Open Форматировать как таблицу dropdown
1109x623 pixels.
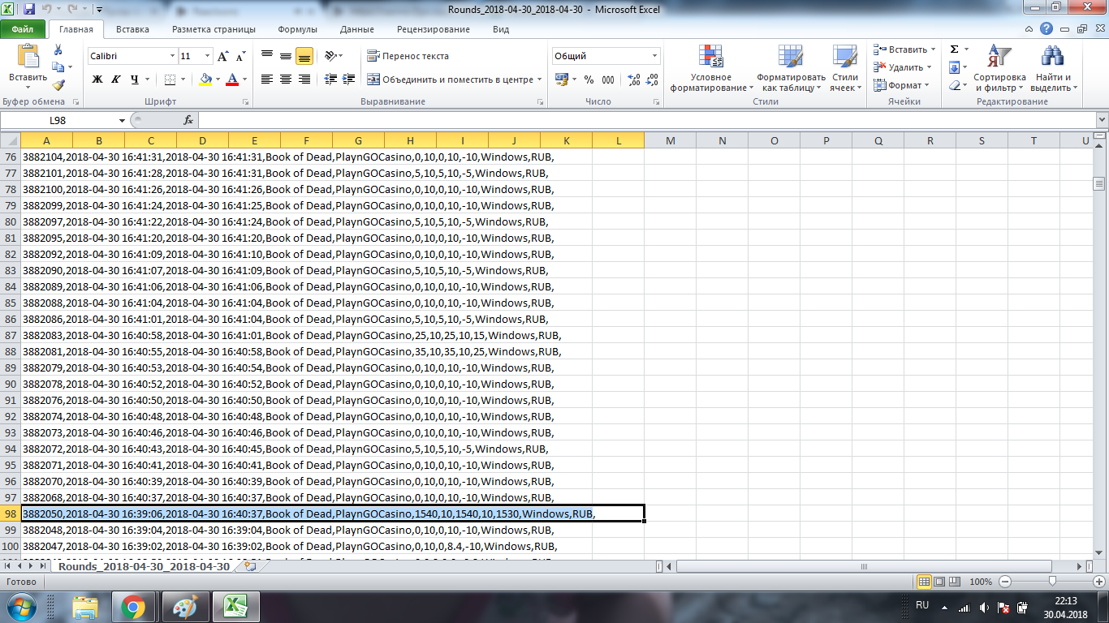coord(791,68)
